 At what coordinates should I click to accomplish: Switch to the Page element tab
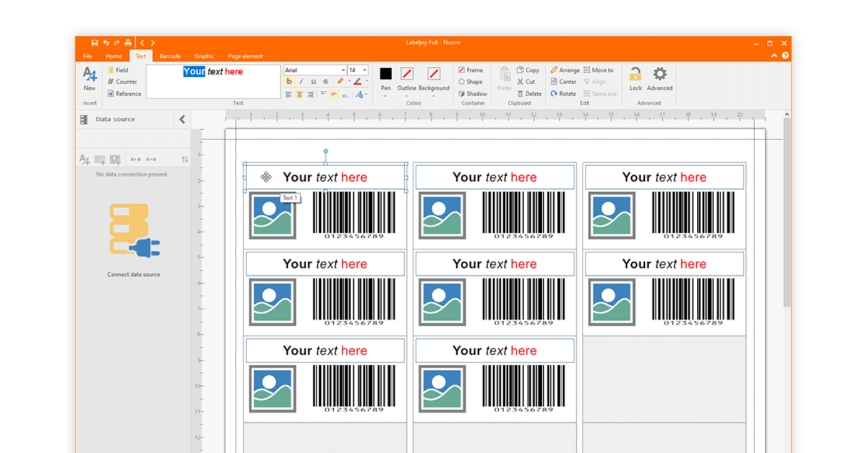coord(245,56)
